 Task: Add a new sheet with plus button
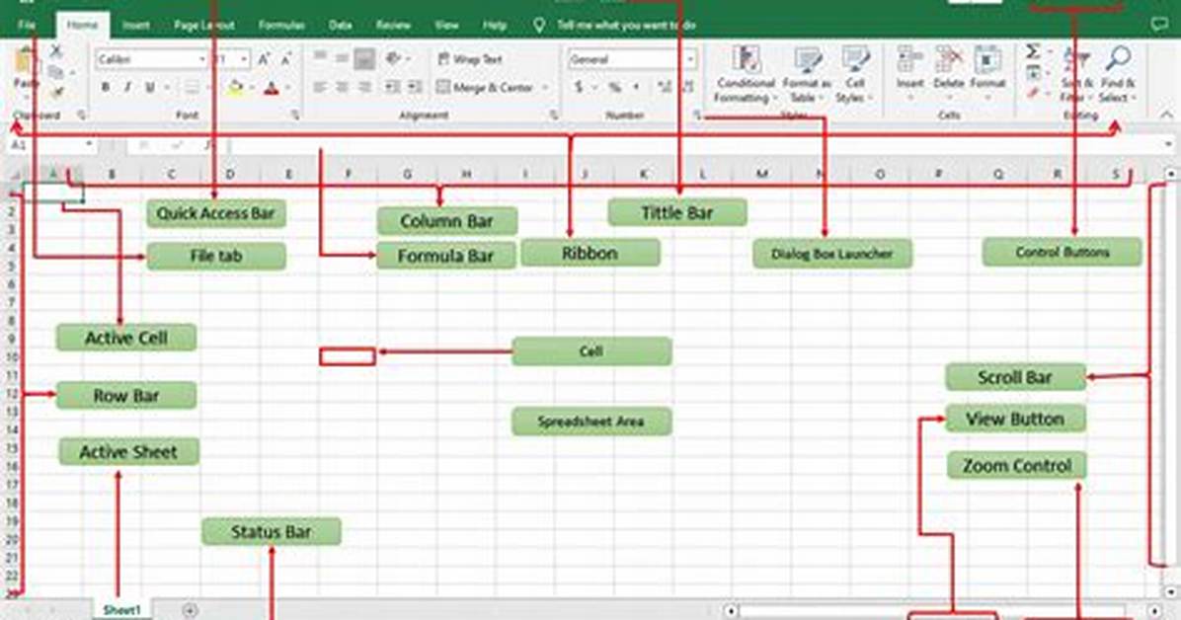click(x=190, y=610)
